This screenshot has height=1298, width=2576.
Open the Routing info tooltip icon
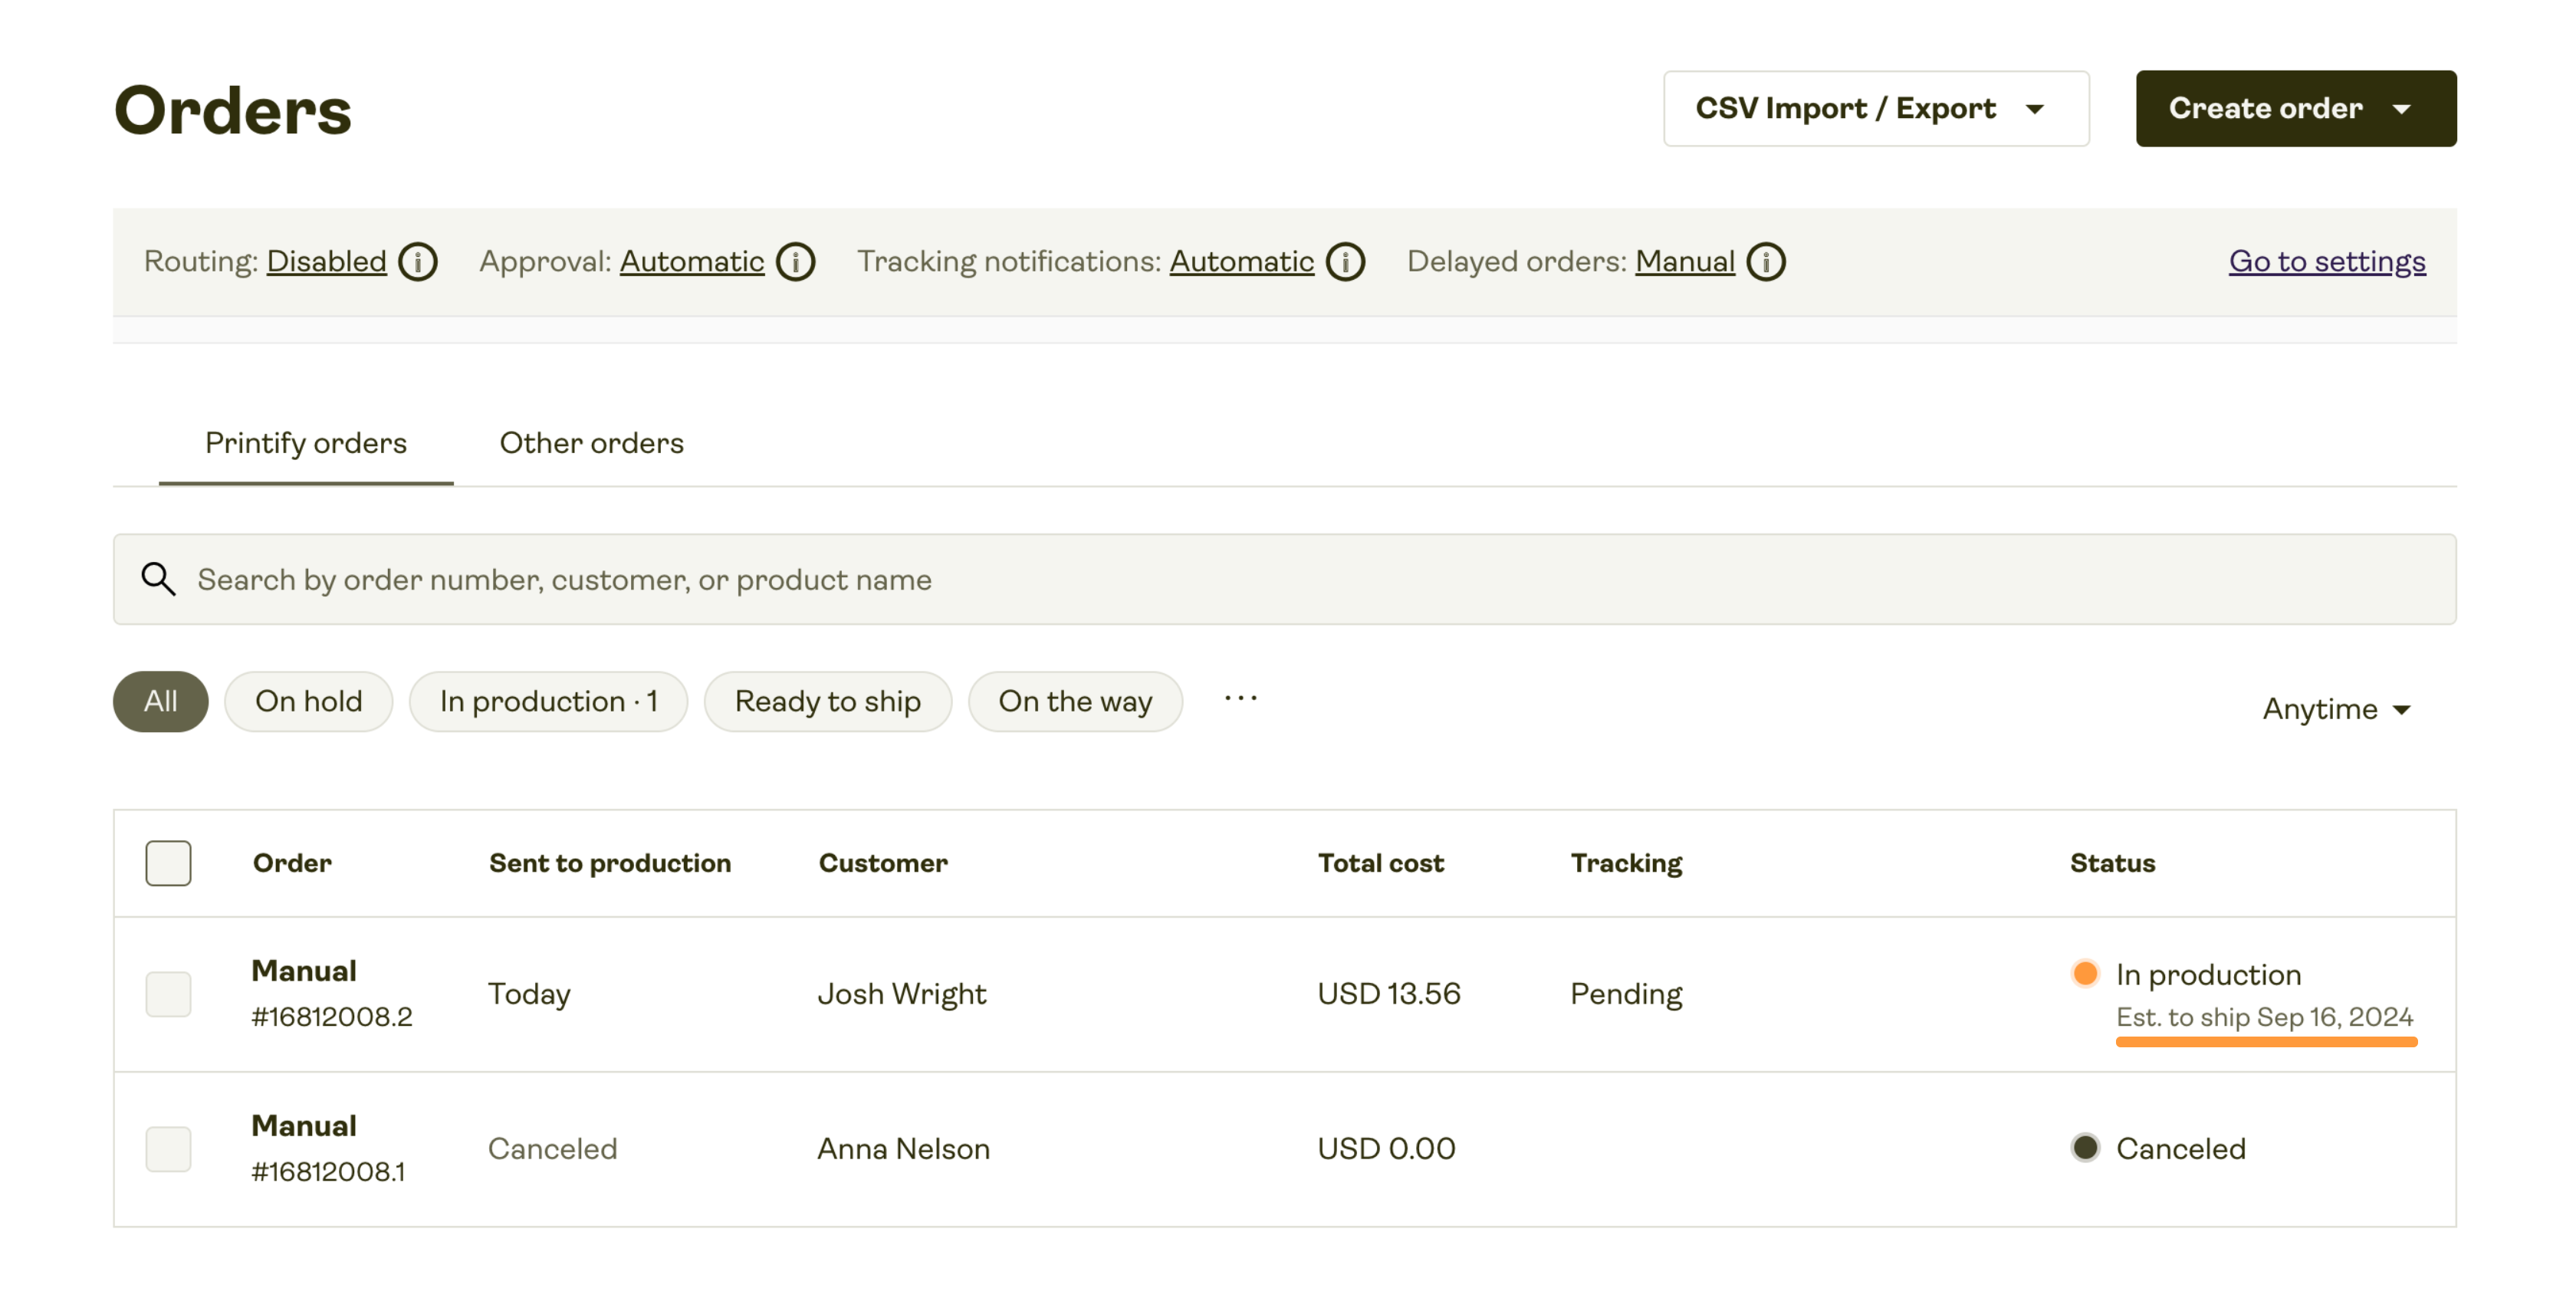tap(419, 261)
